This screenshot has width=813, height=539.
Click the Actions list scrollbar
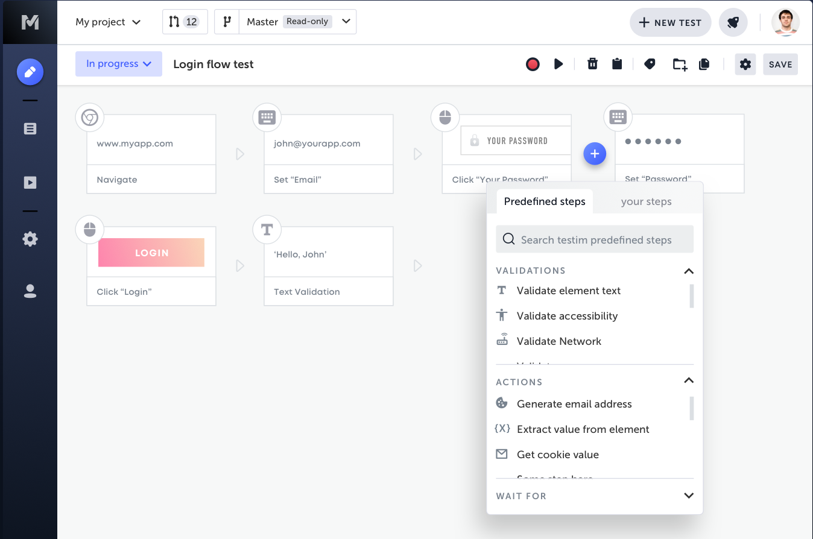(692, 408)
